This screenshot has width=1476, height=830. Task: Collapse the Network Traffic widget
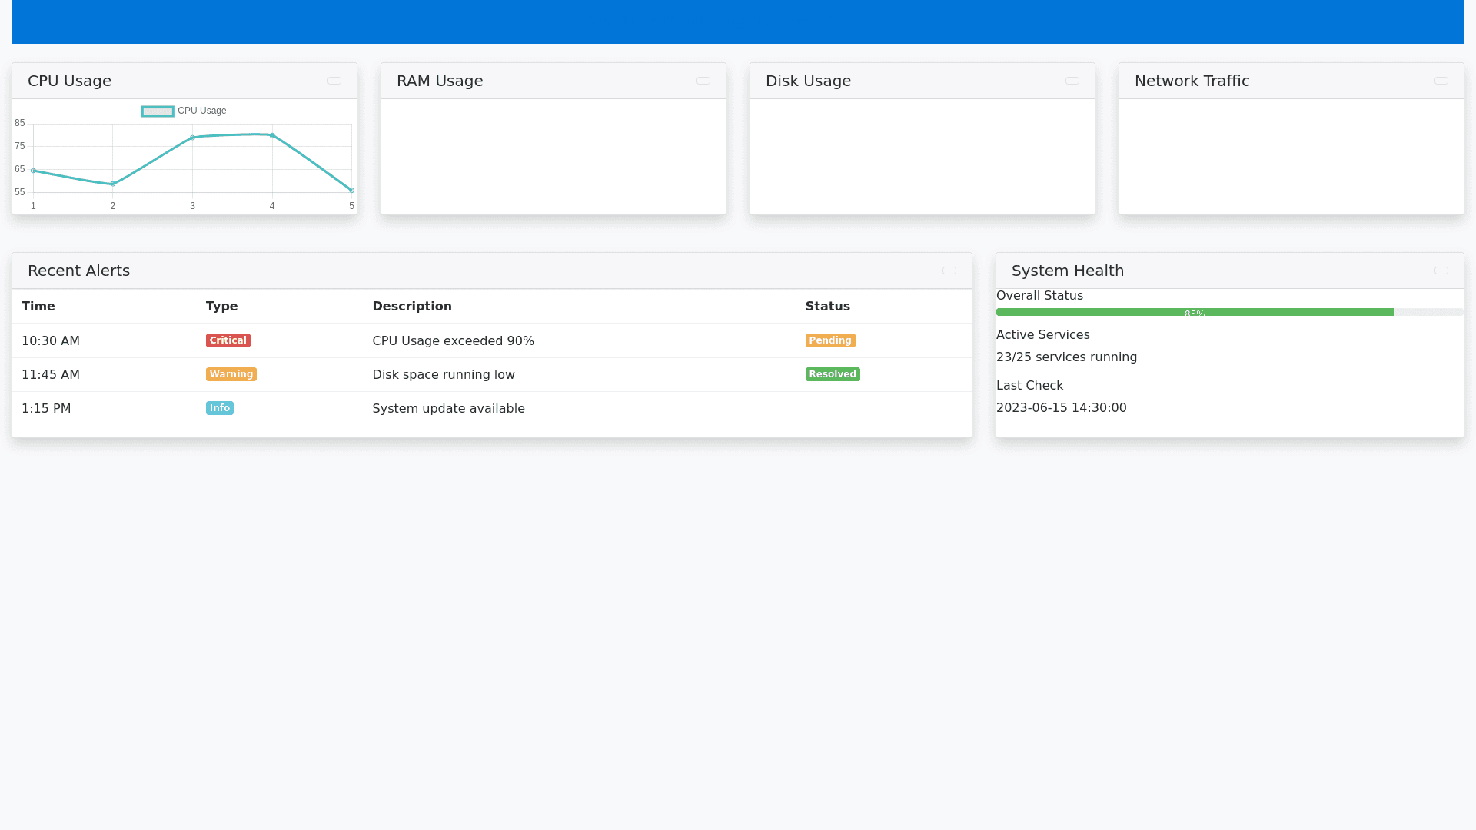coord(1441,81)
